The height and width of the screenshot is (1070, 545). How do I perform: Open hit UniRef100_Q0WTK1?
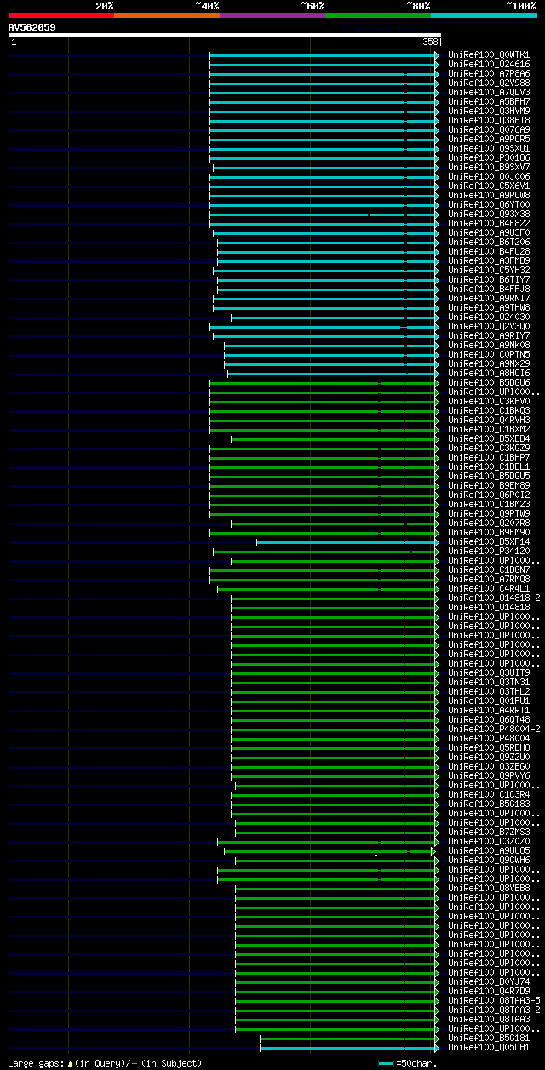pyautogui.click(x=489, y=54)
